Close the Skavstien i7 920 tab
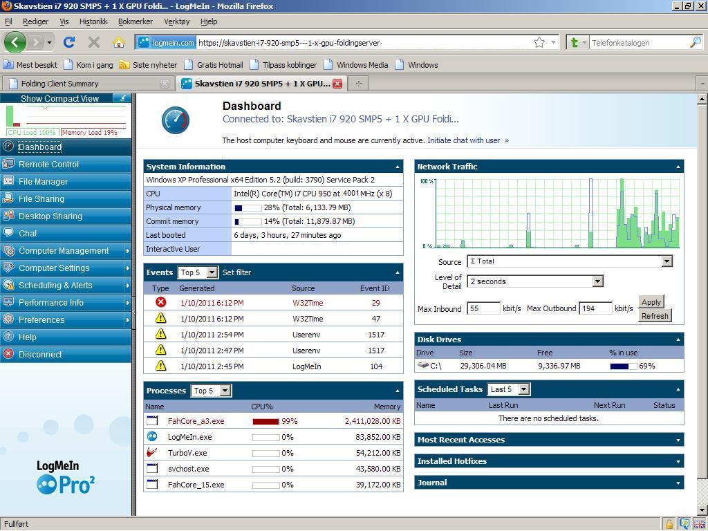708x531 pixels. [x=337, y=84]
